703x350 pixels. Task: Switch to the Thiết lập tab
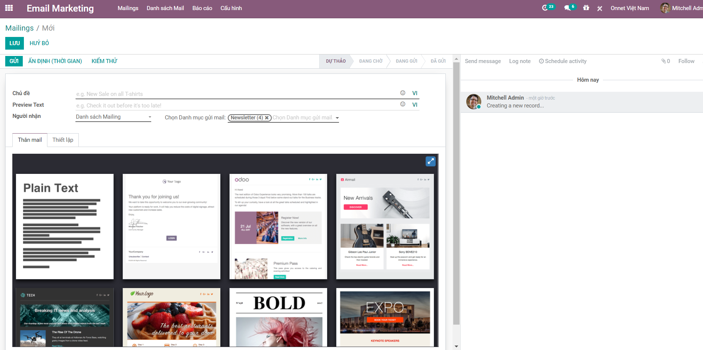coord(63,140)
